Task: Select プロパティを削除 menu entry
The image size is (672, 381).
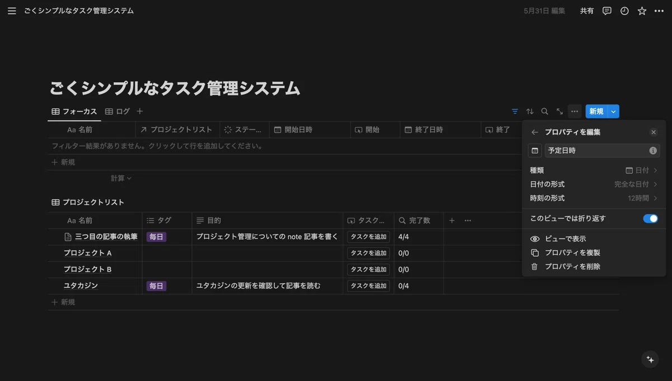Action: (594, 267)
